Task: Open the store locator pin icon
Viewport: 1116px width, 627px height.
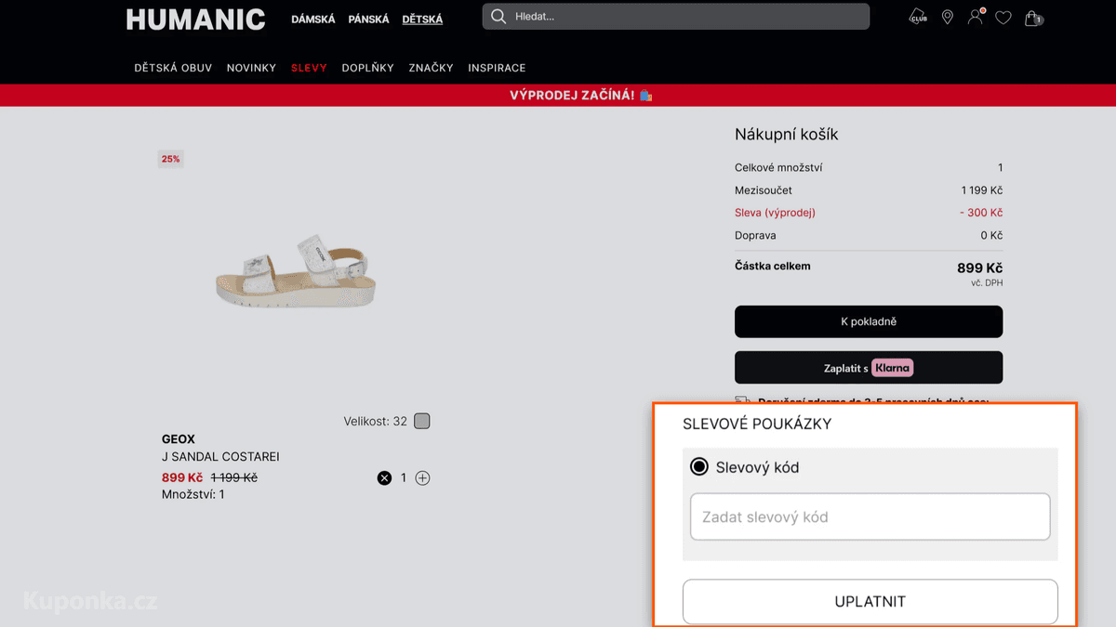Action: tap(947, 17)
